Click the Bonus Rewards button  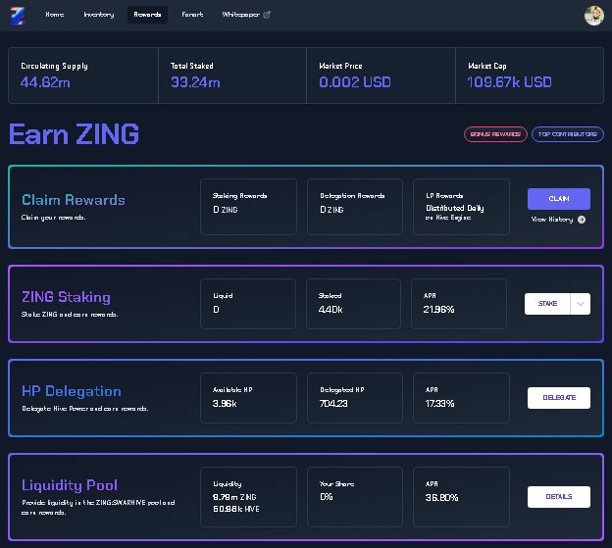coord(495,134)
